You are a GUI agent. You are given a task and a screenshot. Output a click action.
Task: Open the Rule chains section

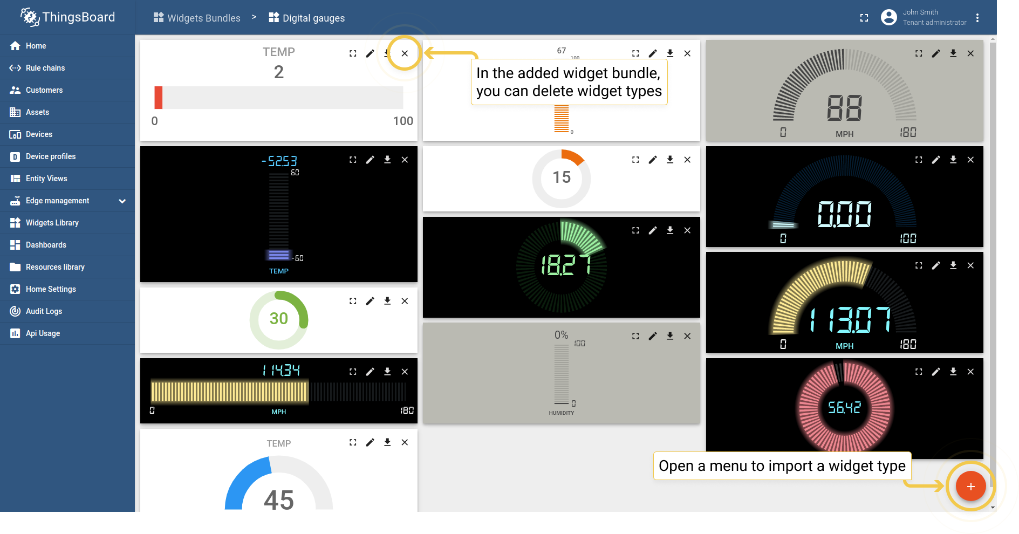click(45, 68)
